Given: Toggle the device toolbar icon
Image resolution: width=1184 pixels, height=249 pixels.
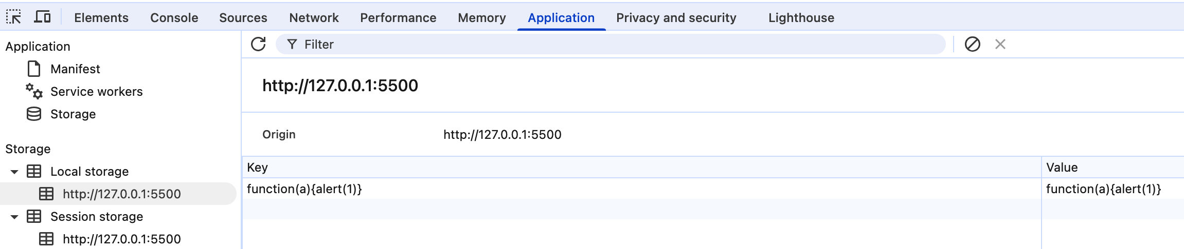Looking at the screenshot, I should pos(42,17).
